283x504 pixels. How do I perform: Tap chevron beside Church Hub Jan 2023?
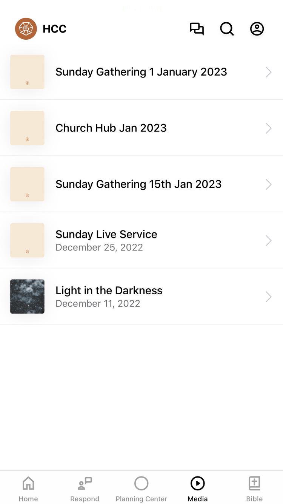(268, 128)
